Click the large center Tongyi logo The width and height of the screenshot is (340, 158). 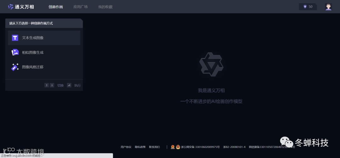(x=211, y=64)
